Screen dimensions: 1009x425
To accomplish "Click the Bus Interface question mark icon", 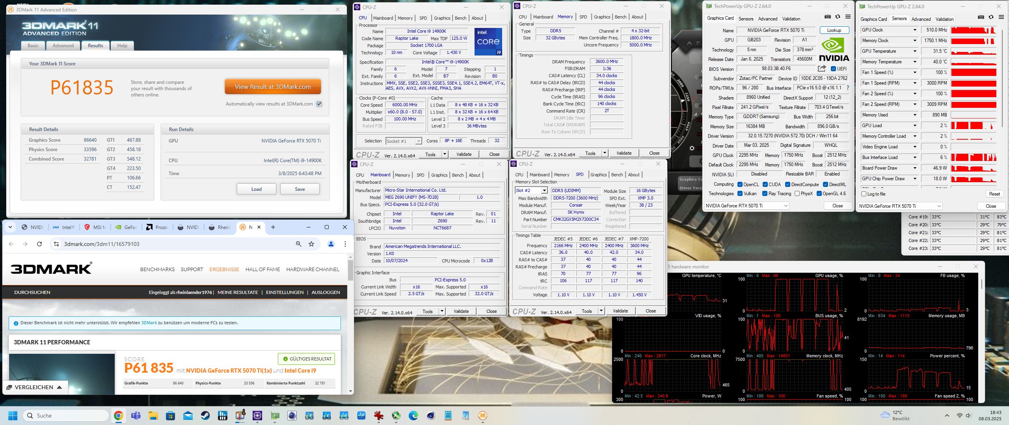I will pyautogui.click(x=848, y=88).
